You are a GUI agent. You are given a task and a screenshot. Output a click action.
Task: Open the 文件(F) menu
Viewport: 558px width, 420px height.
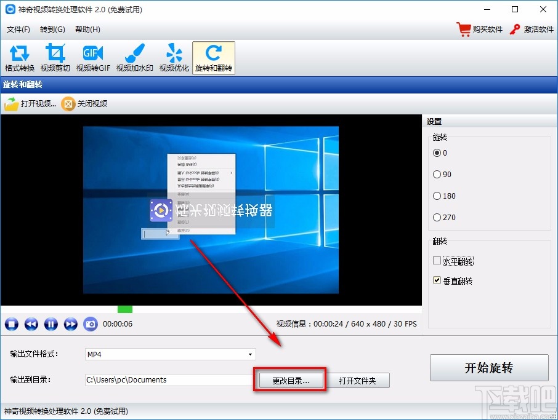pyautogui.click(x=18, y=29)
